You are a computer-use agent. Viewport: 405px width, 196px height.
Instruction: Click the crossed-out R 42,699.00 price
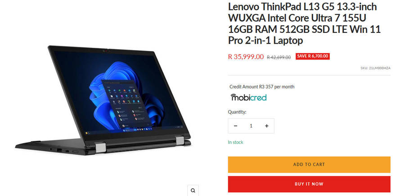tap(279, 57)
